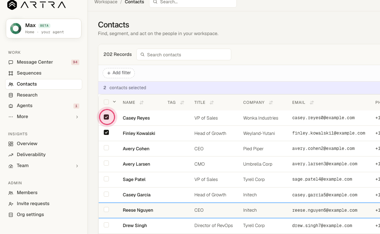Open Max agent avatar icon

[16, 29]
